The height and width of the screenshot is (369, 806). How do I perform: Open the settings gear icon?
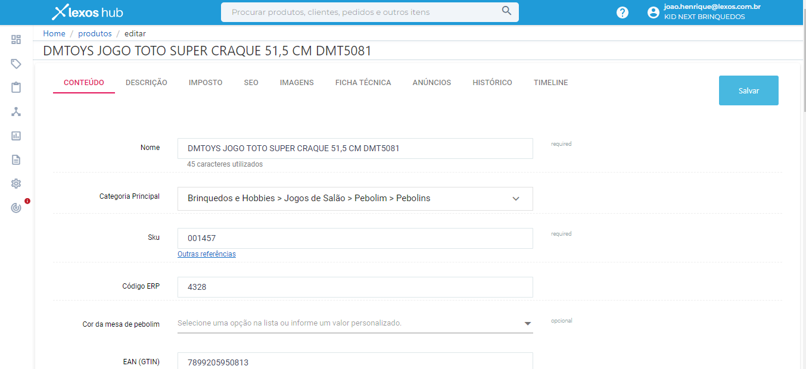15,183
